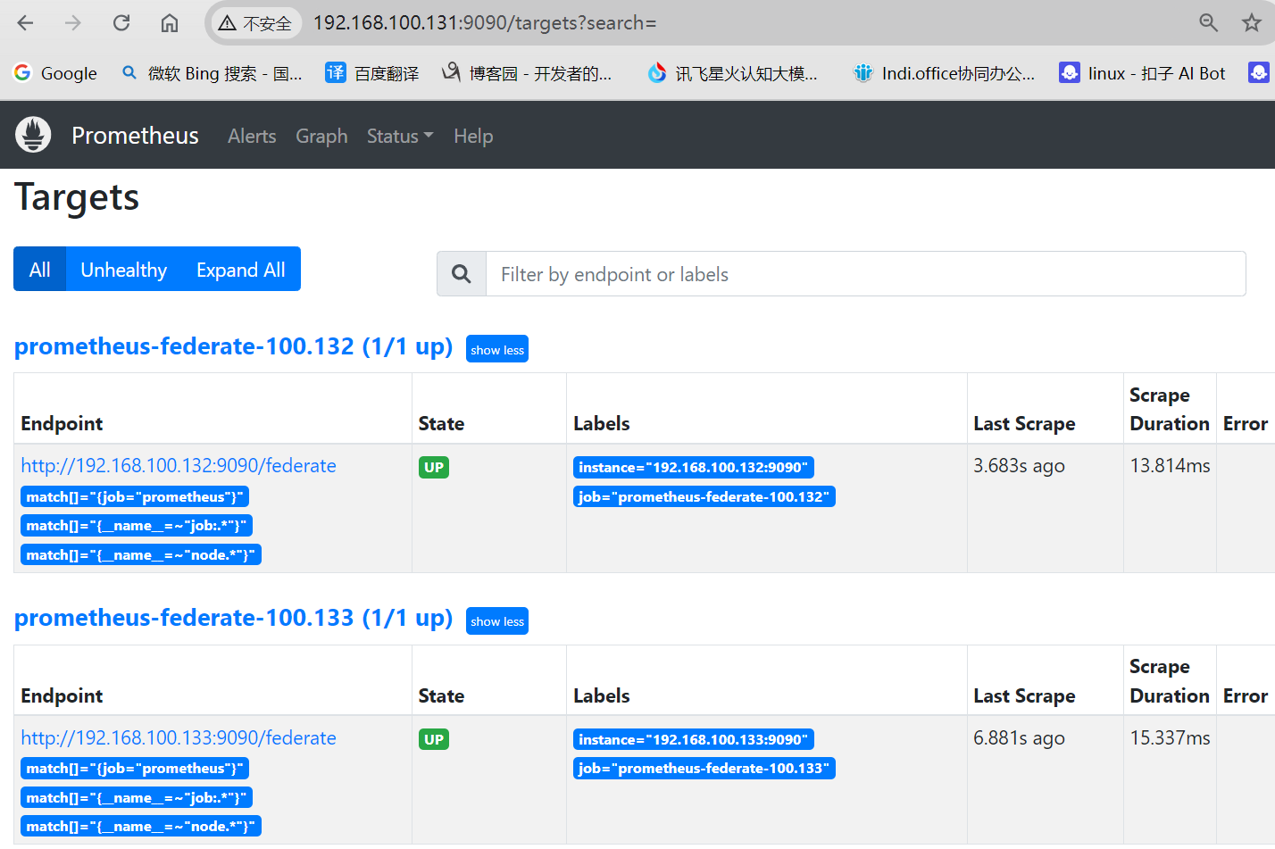This screenshot has height=849, width=1275.
Task: Collapse 100.133 group with show less
Action: pos(497,621)
